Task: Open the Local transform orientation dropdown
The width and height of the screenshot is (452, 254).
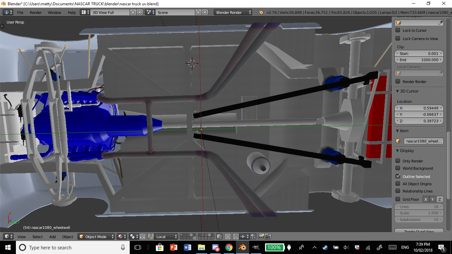Action: 166,236
